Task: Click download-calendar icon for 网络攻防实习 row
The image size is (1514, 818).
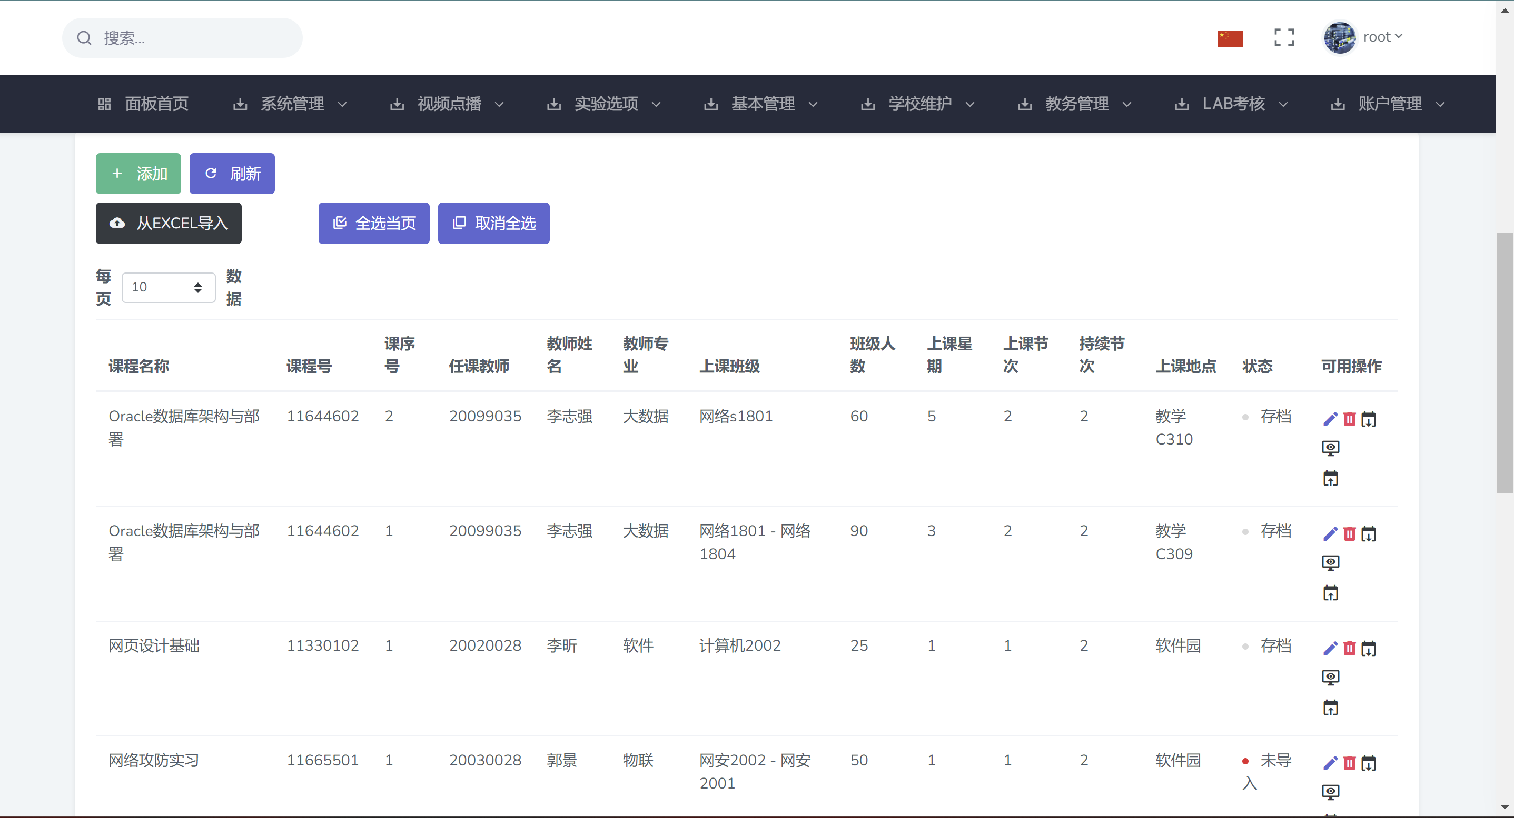Action: point(1369,763)
